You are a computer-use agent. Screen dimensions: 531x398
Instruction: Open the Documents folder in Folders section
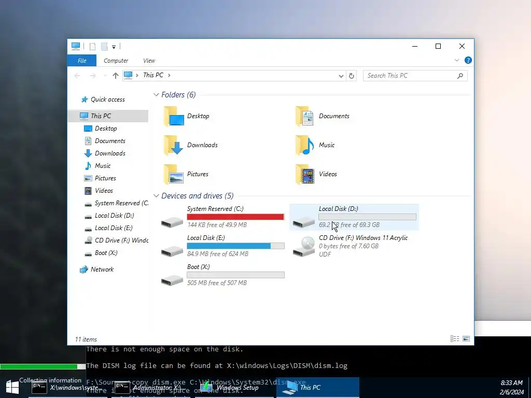pyautogui.click(x=322, y=116)
